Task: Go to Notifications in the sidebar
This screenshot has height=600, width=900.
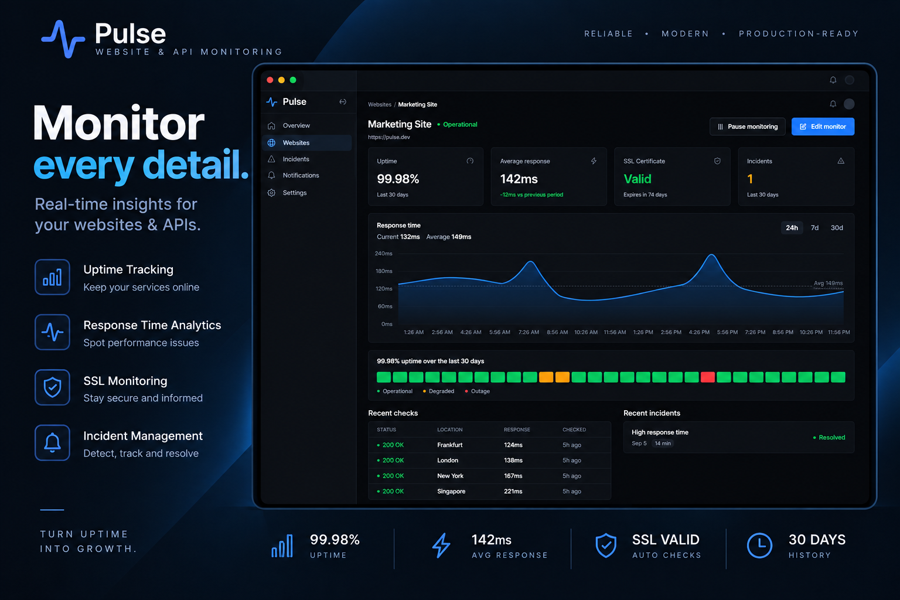Action: (x=307, y=175)
